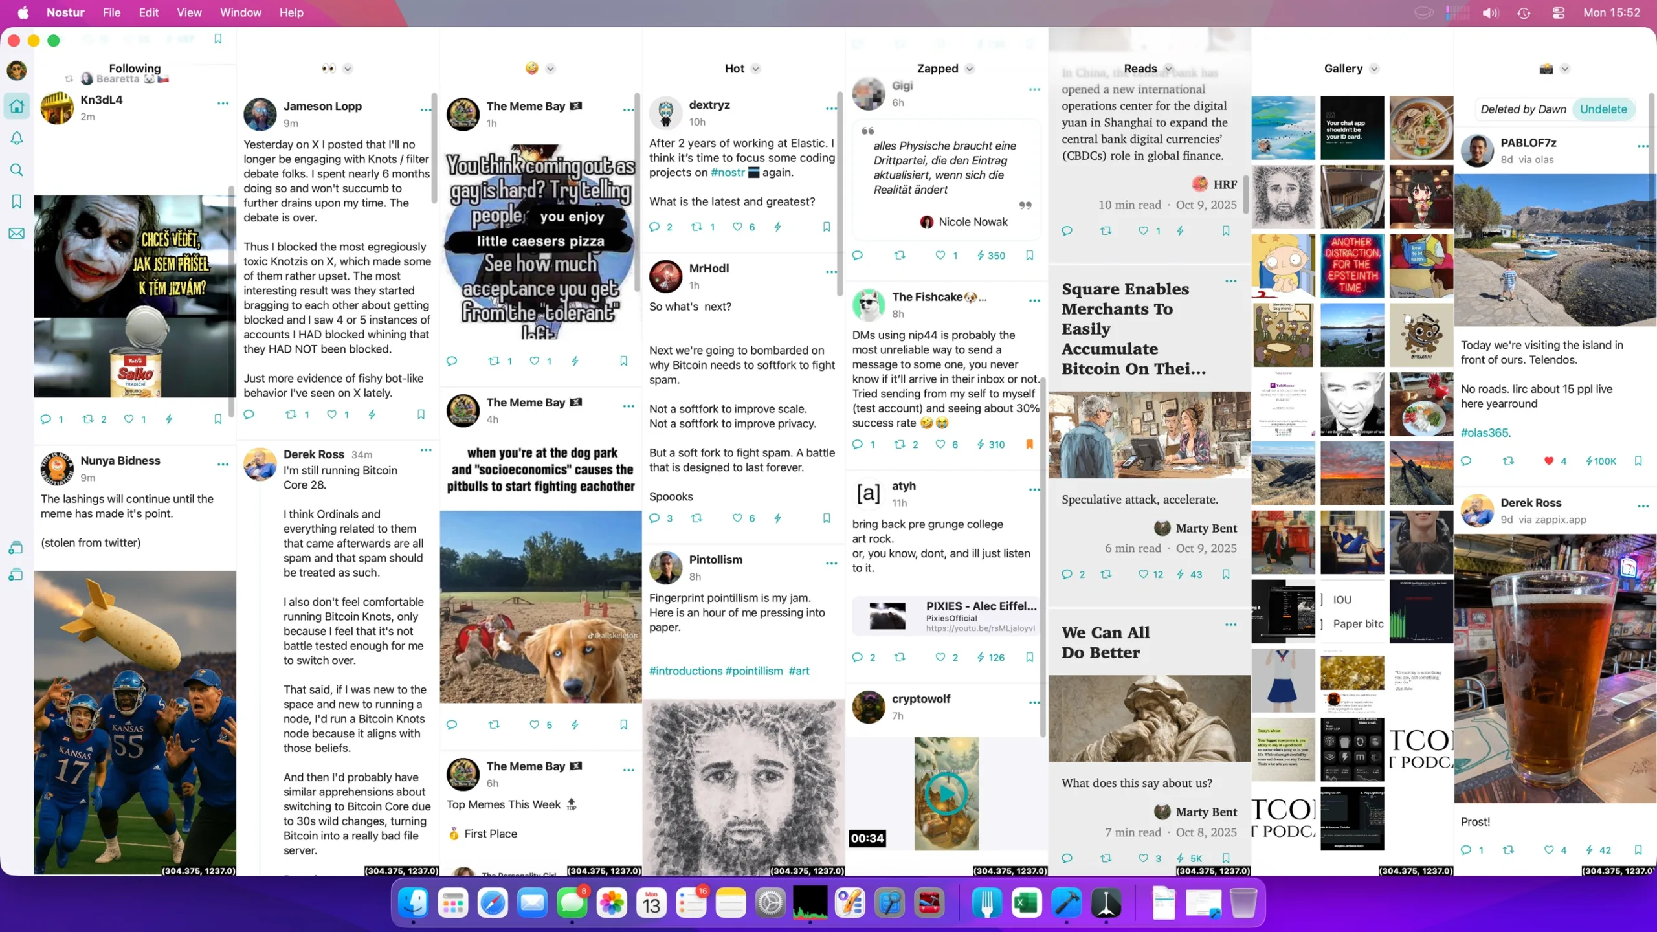Open the View menu
The image size is (1657, 932).
(189, 12)
